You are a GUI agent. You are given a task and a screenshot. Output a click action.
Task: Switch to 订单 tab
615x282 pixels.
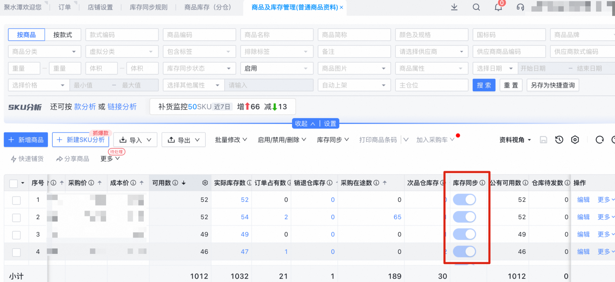click(x=65, y=7)
